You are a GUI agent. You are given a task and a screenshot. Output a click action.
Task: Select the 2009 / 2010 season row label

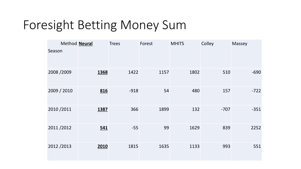(x=60, y=91)
